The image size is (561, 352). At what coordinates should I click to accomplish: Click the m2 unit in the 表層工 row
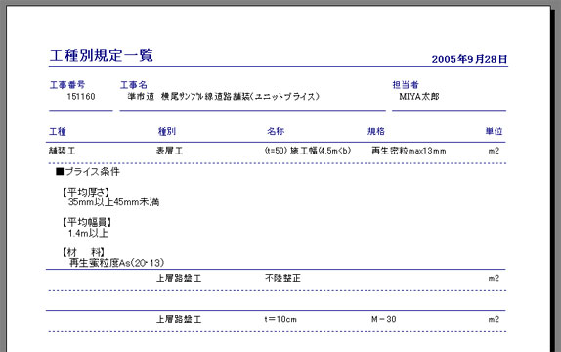click(x=494, y=151)
